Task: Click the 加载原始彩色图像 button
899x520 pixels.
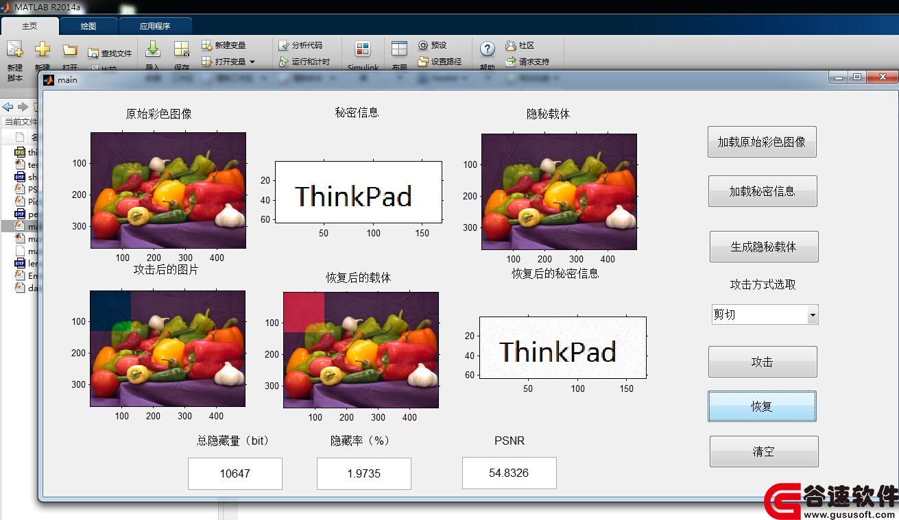Action: (762, 142)
